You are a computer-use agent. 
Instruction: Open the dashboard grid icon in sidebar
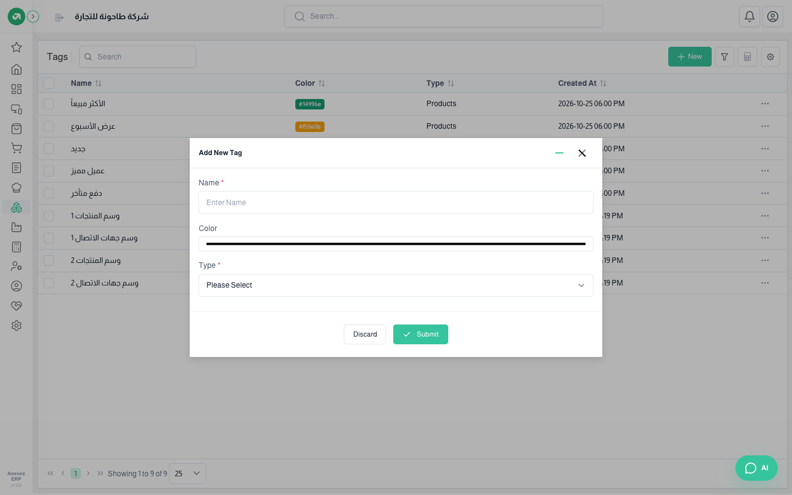pos(16,89)
